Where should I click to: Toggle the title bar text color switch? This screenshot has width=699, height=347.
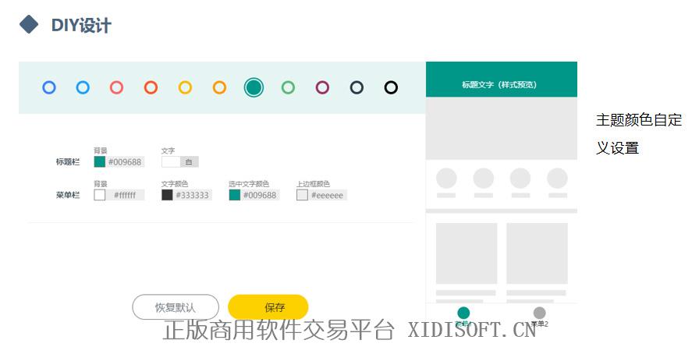click(x=180, y=162)
